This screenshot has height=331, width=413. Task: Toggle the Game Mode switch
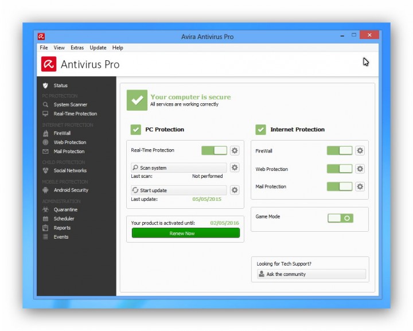(x=340, y=218)
